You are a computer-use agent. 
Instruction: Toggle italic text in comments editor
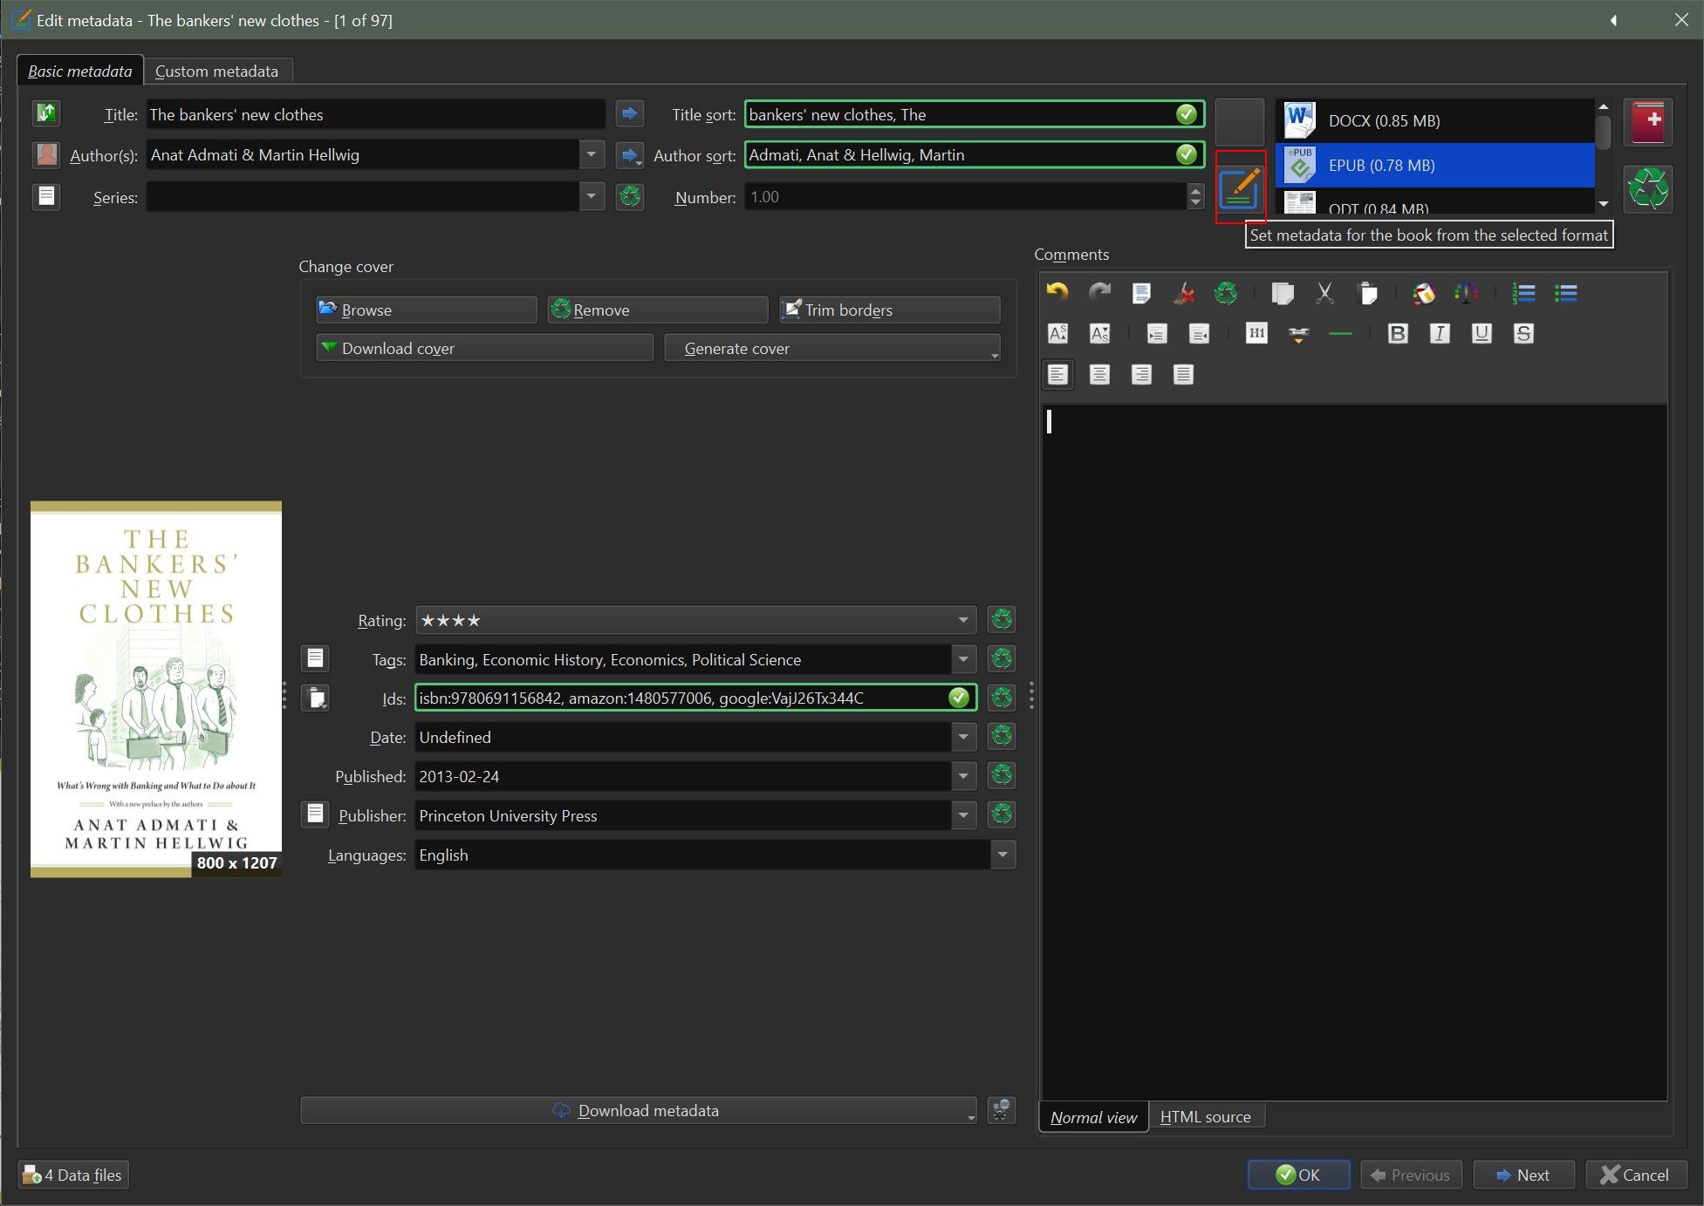1440,333
